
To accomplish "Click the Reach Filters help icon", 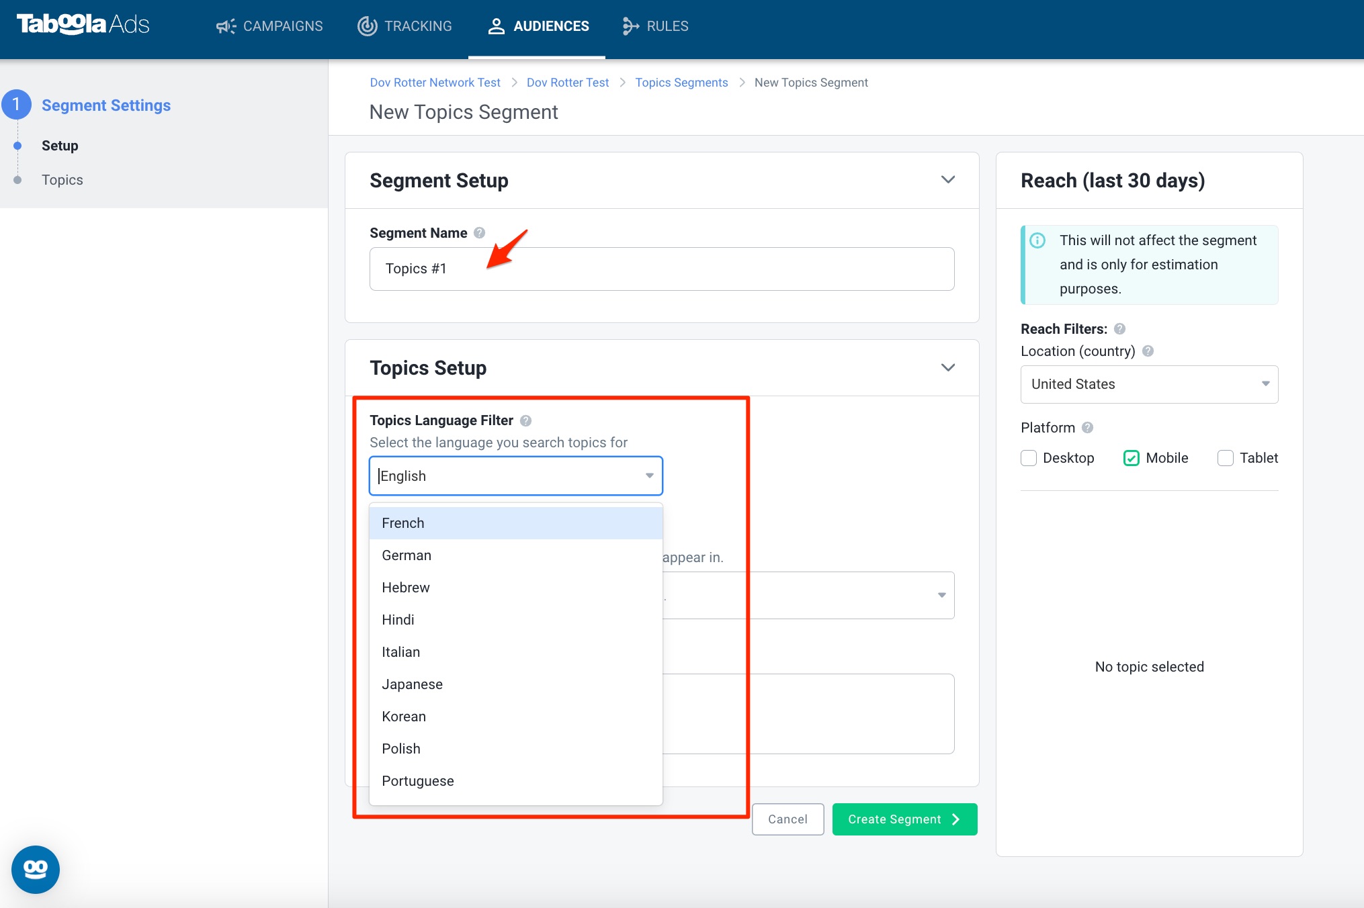I will (x=1119, y=329).
